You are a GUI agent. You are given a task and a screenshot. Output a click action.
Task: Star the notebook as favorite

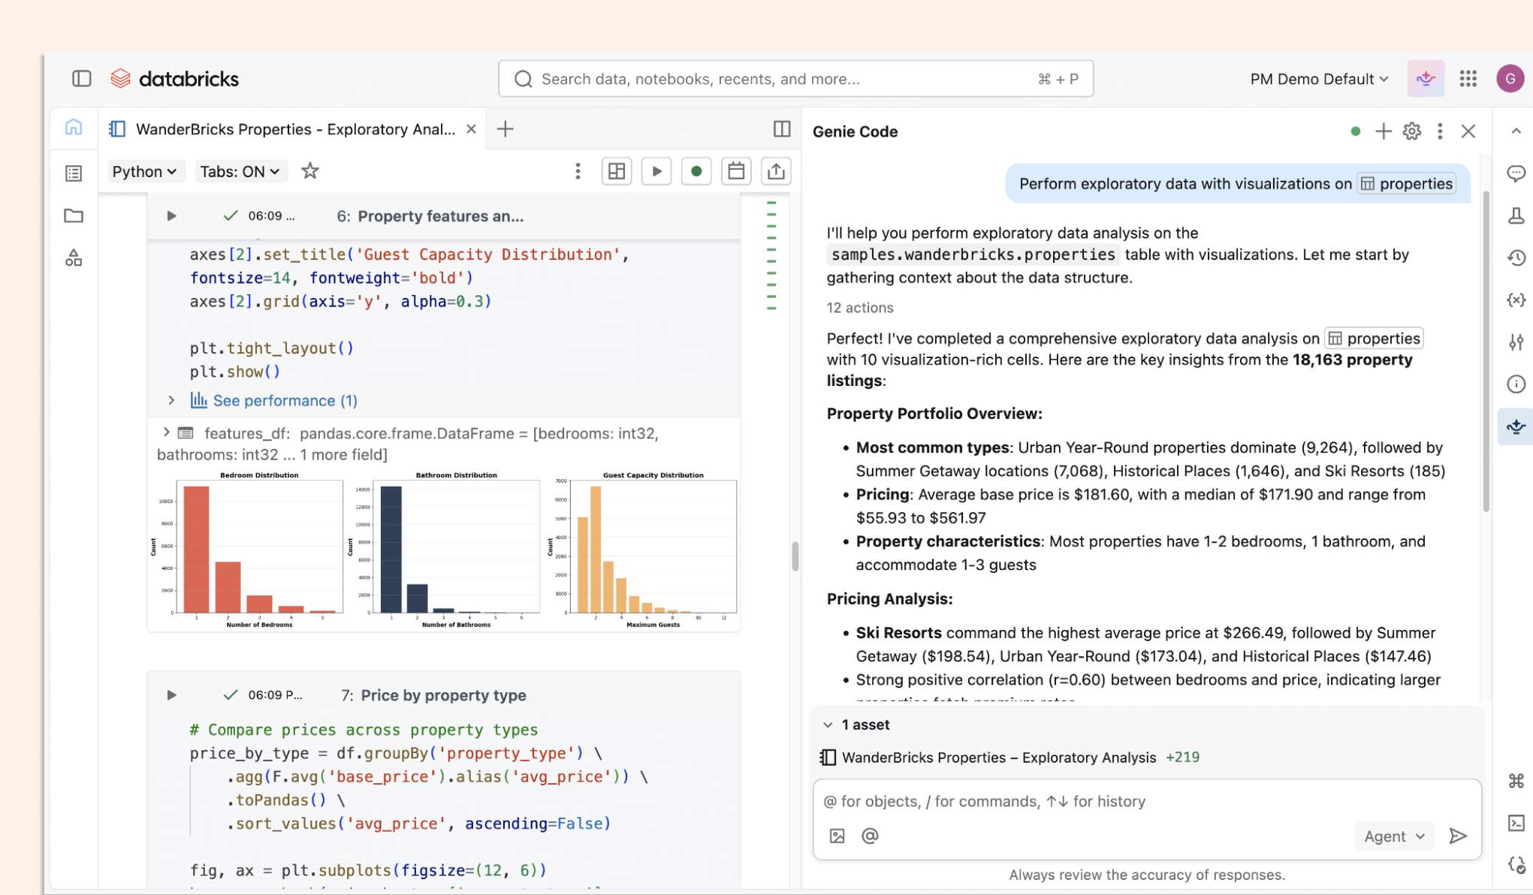(x=309, y=171)
